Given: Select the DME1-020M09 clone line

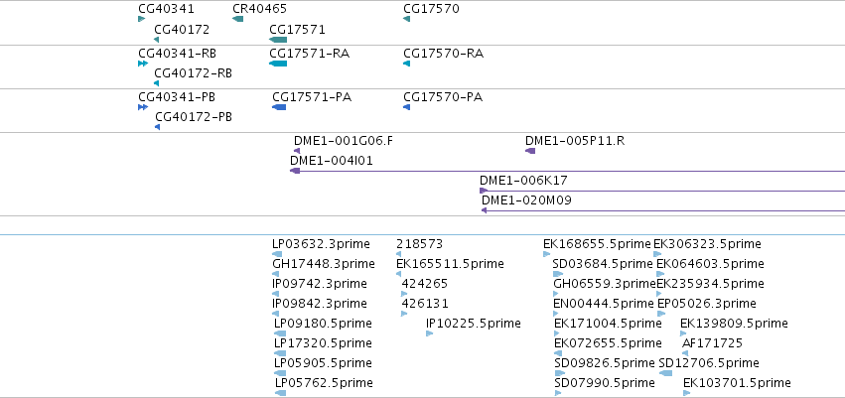Looking at the screenshot, I should tap(663, 210).
